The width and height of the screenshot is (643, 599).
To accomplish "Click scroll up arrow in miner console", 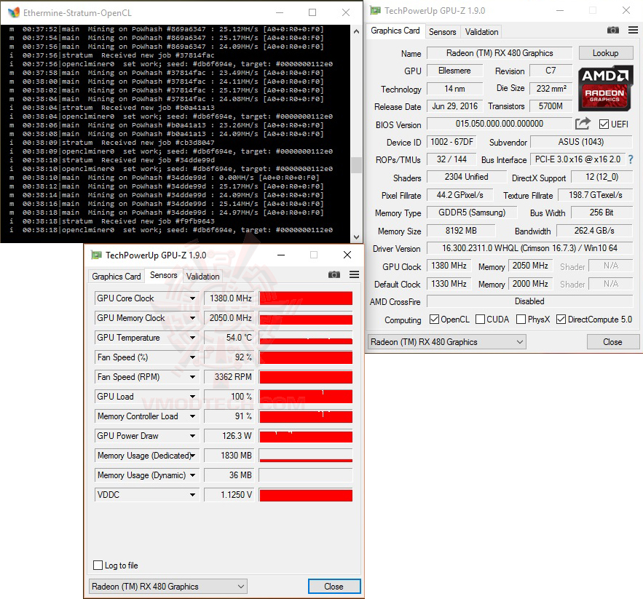I will point(356,31).
